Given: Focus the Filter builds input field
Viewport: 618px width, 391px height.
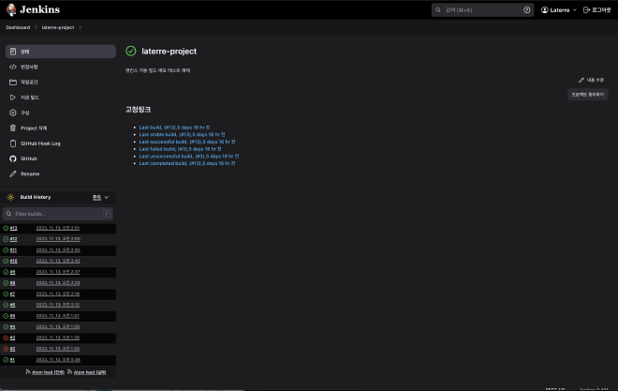Looking at the screenshot, I should pos(58,214).
